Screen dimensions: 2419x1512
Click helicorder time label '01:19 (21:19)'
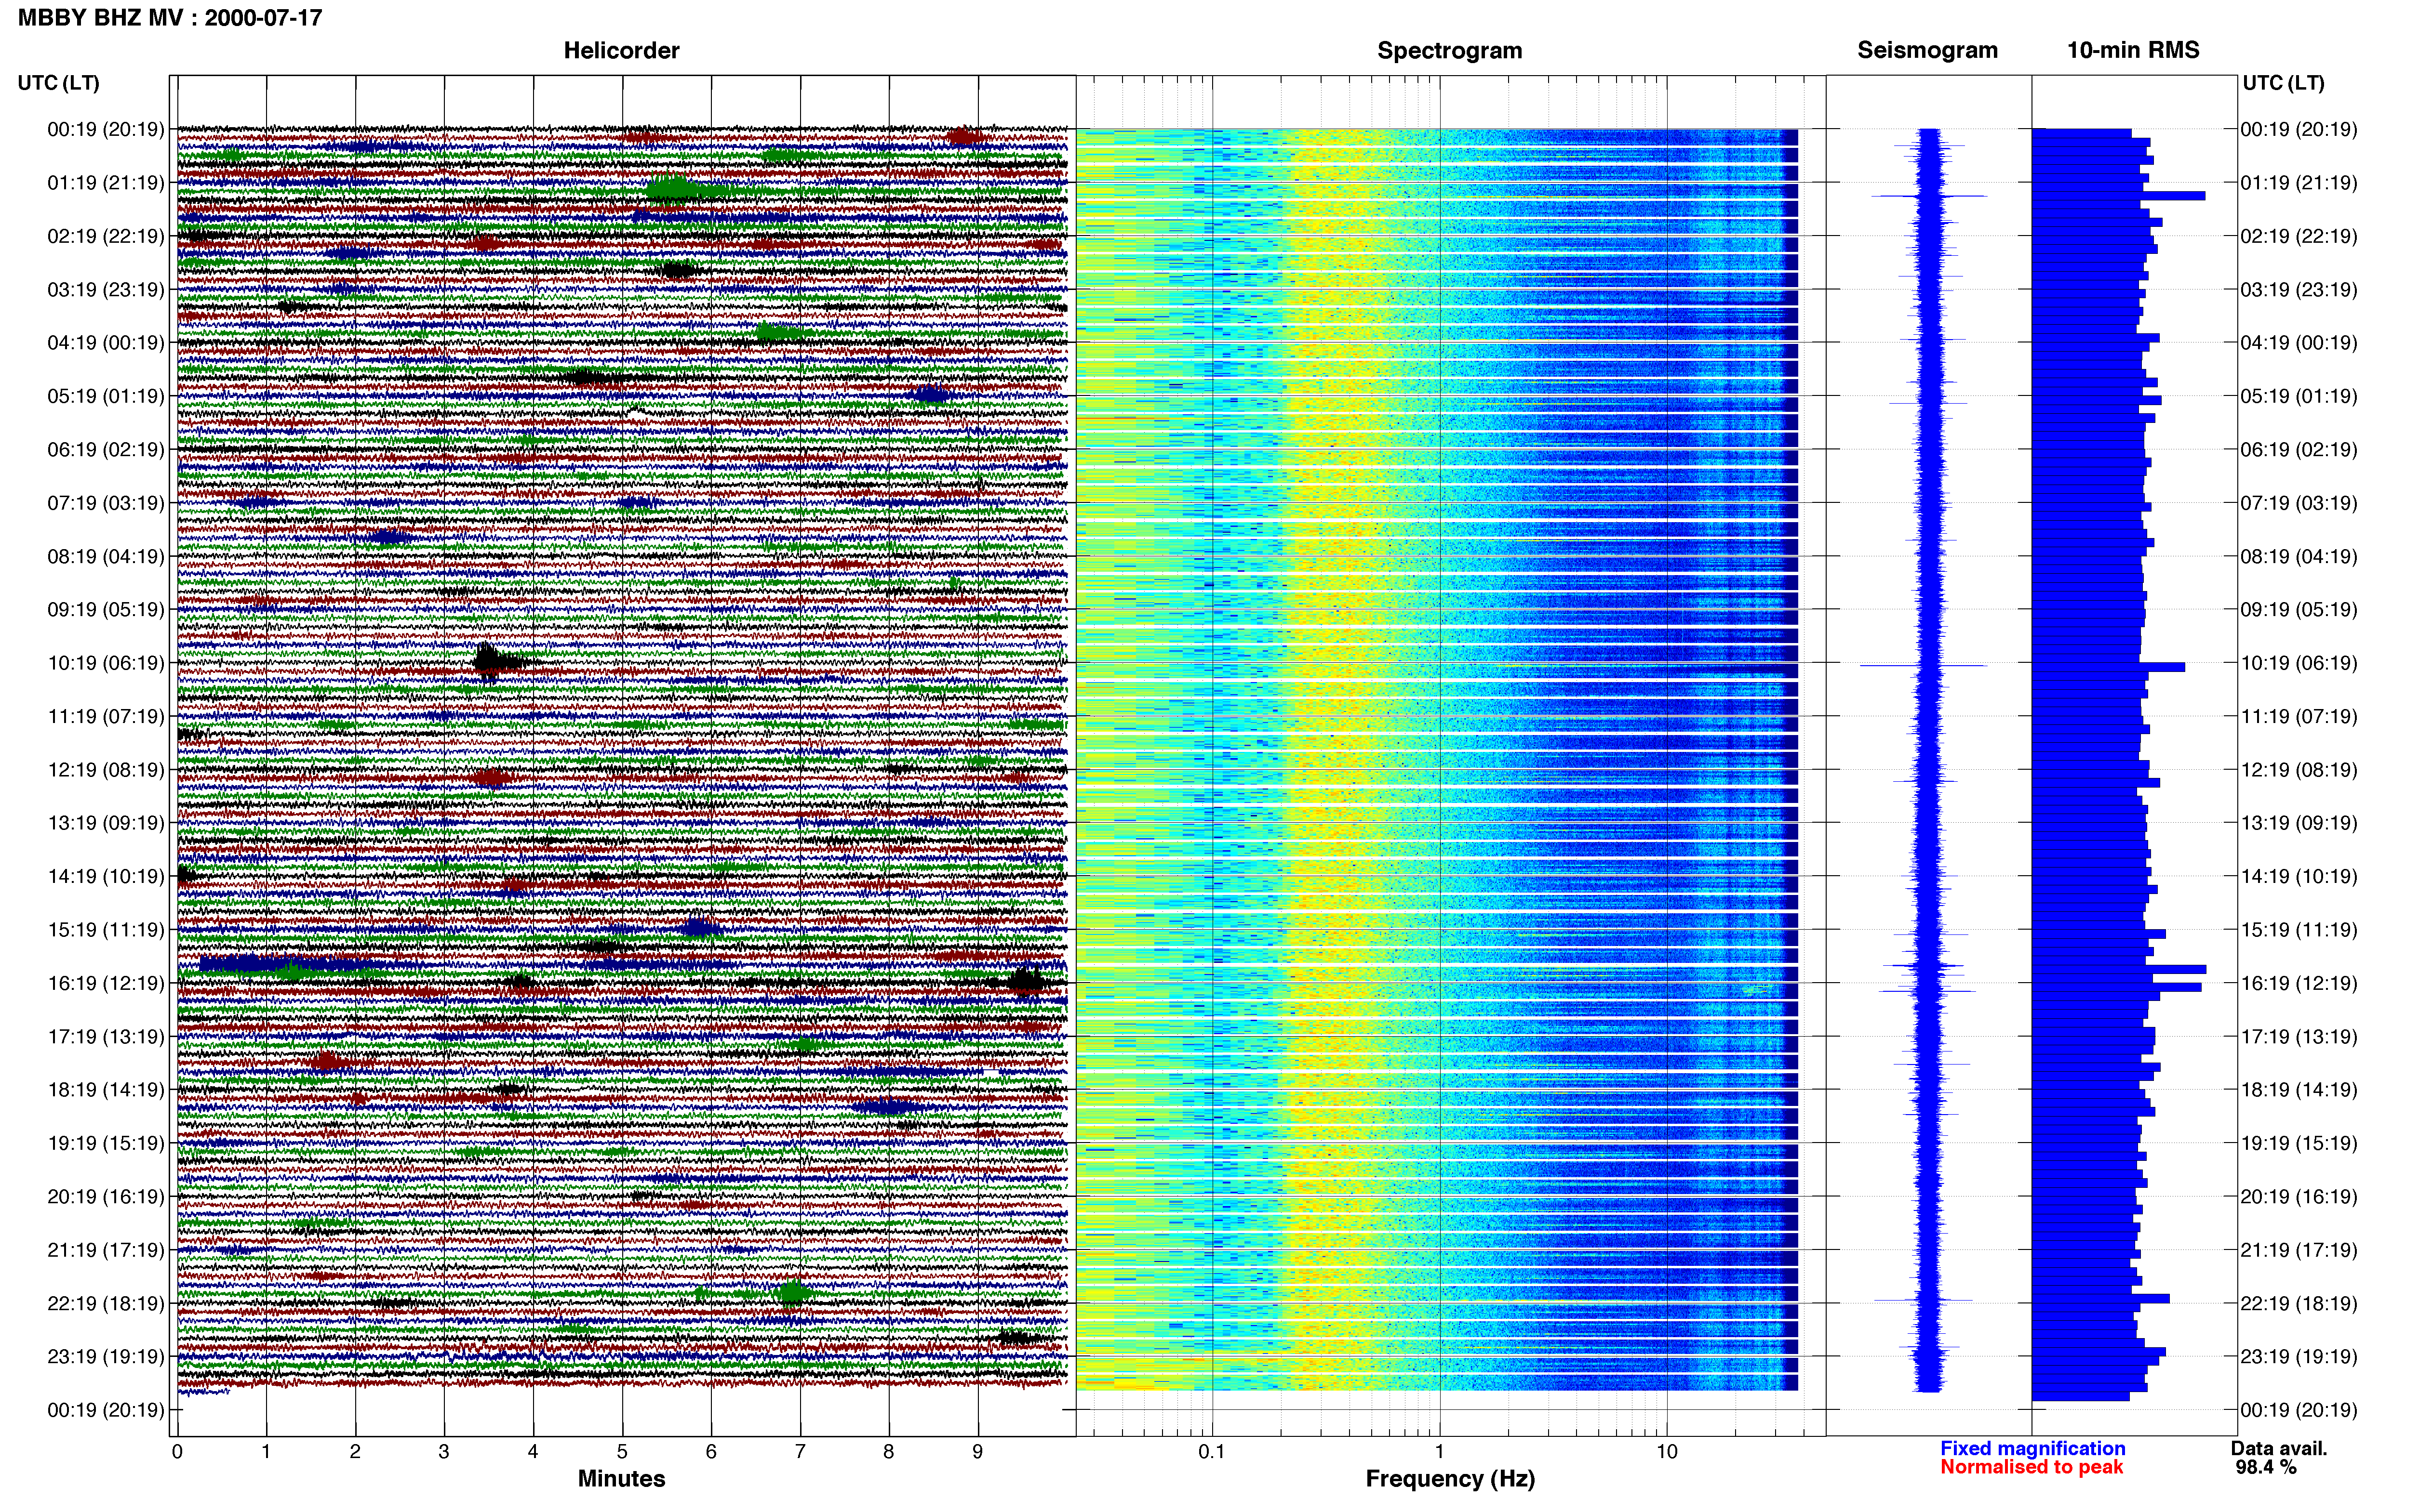(x=106, y=182)
